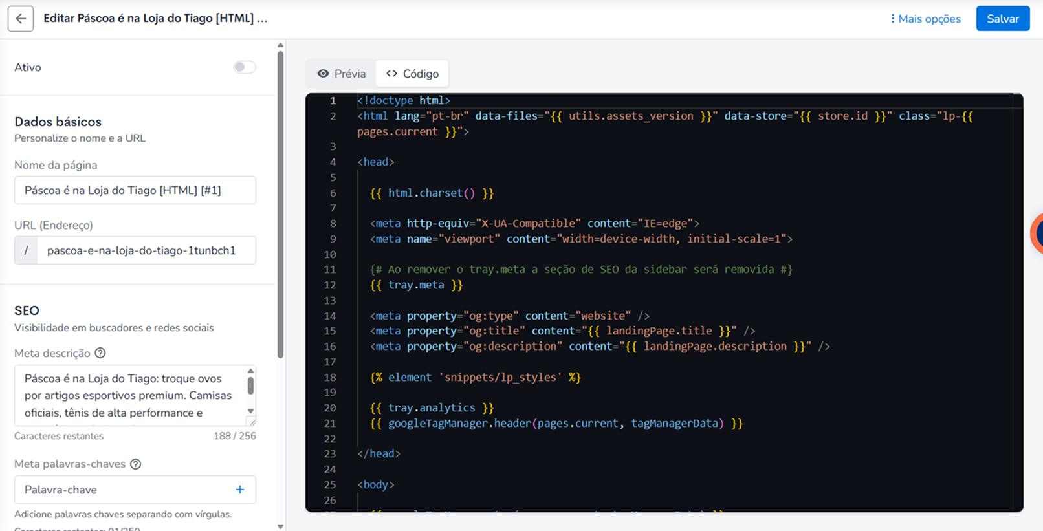Open Mais opções menu
Image resolution: width=1043 pixels, height=531 pixels.
925,19
